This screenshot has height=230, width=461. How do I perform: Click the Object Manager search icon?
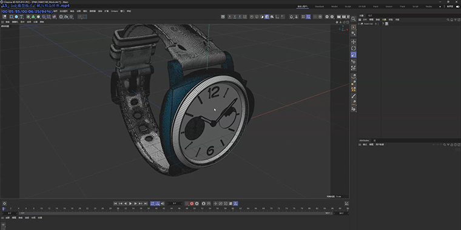click(448, 19)
